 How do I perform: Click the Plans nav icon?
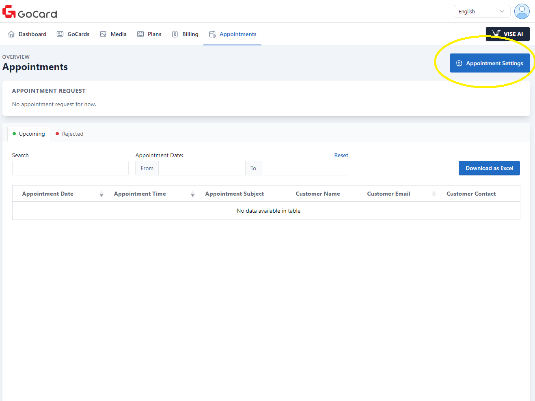140,34
